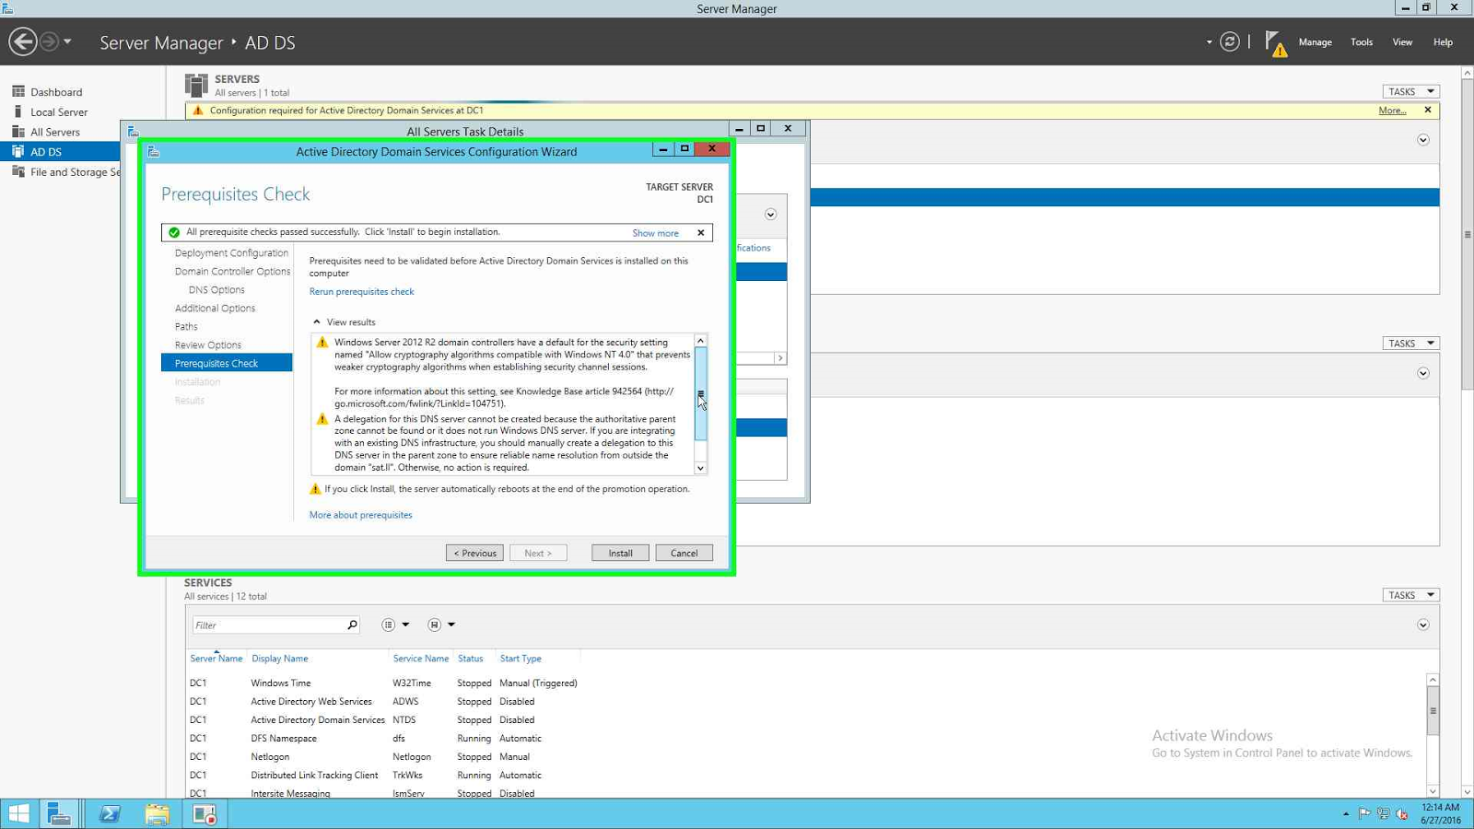Open the Events section TASKS dropdown
This screenshot has height=829, width=1474.
click(1410, 343)
